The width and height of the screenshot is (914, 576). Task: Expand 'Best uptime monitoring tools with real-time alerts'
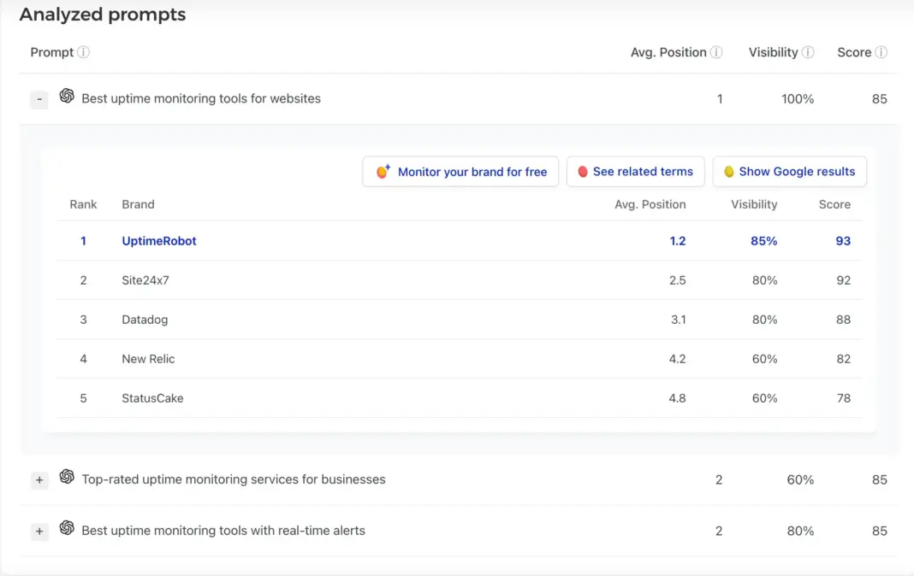point(39,532)
